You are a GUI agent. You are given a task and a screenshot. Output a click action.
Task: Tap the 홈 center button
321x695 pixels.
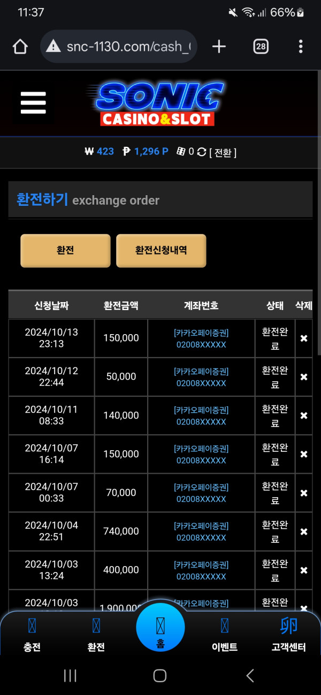coord(160,628)
